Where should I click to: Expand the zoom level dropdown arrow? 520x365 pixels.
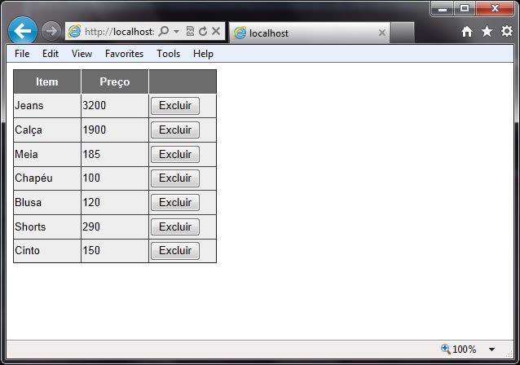tap(491, 350)
